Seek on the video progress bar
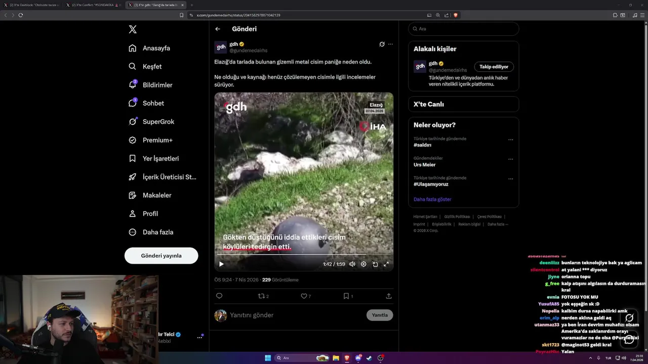Viewport: 648px width, 364px height. [304, 255]
